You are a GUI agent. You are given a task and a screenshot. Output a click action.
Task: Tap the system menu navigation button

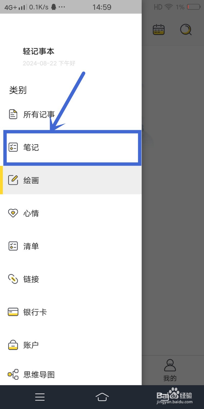pyautogui.click(x=40, y=397)
